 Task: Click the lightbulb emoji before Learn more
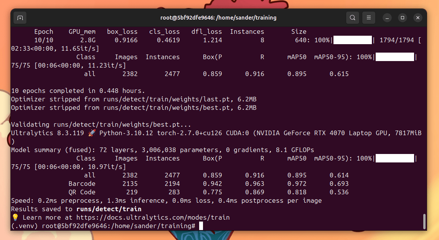click(15, 217)
